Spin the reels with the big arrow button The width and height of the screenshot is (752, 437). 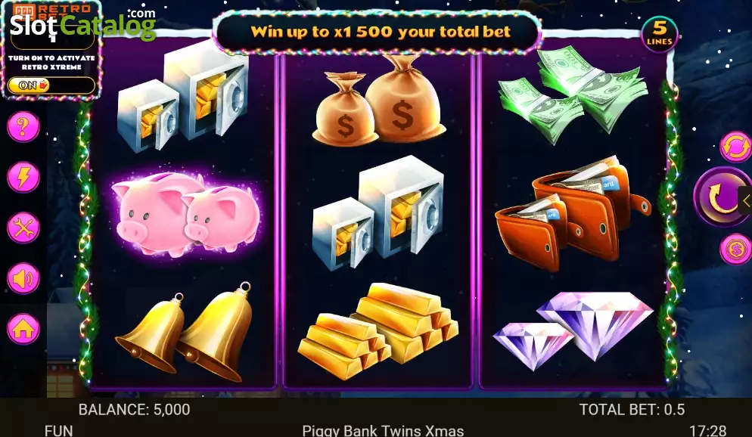(x=722, y=197)
